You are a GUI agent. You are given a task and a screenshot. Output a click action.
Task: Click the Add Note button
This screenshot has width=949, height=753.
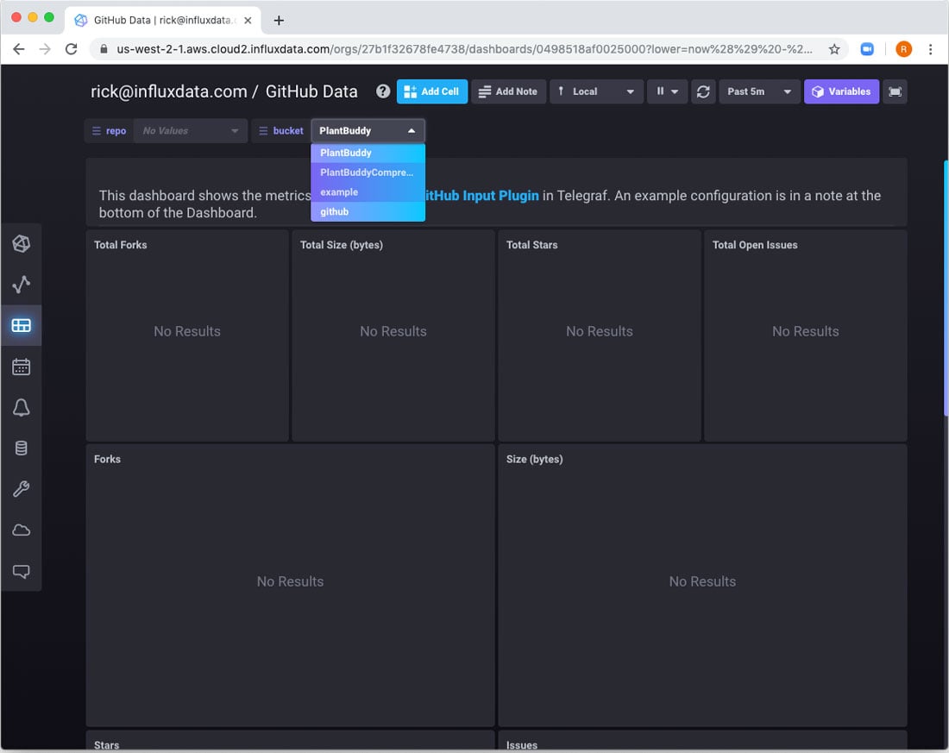[508, 91]
